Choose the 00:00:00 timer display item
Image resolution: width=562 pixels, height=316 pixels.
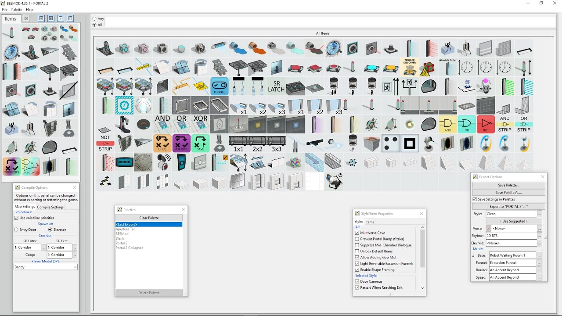(x=124, y=162)
